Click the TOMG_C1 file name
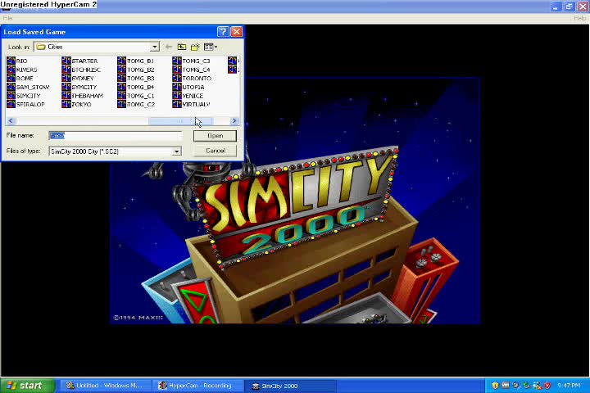 click(141, 96)
